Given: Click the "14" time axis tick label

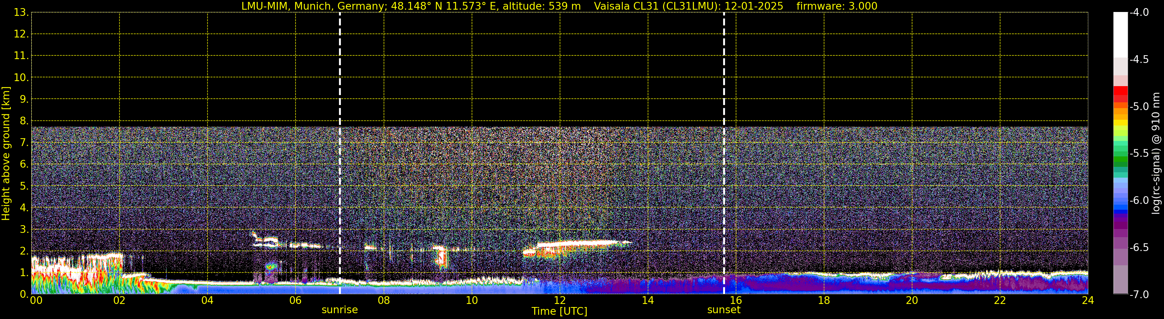Looking at the screenshot, I should (x=648, y=300).
